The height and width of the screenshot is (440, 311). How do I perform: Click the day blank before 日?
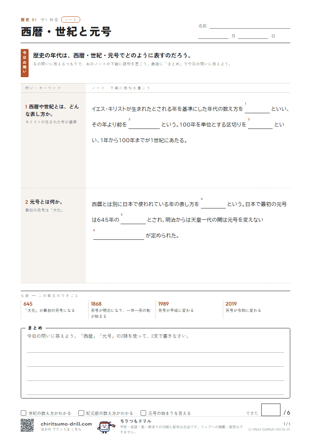pyautogui.click(x=253, y=36)
